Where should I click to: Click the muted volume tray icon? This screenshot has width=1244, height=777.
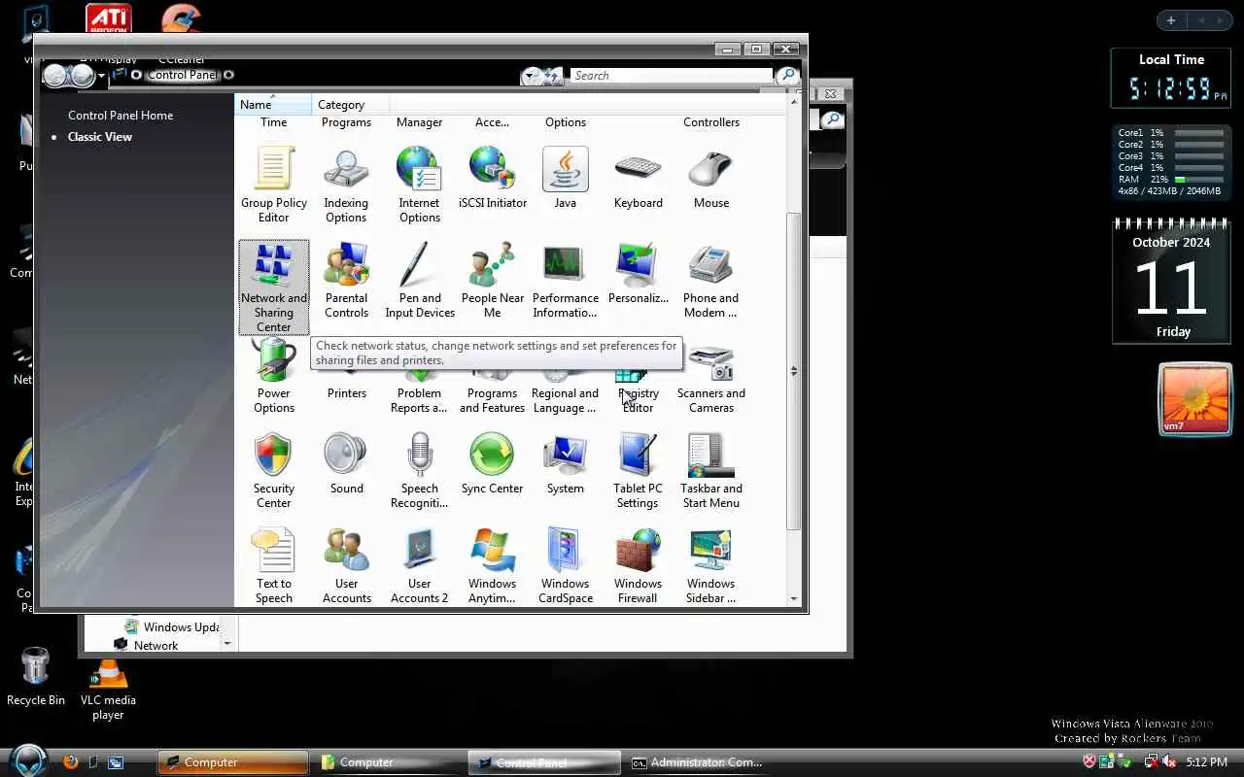[x=1169, y=762]
